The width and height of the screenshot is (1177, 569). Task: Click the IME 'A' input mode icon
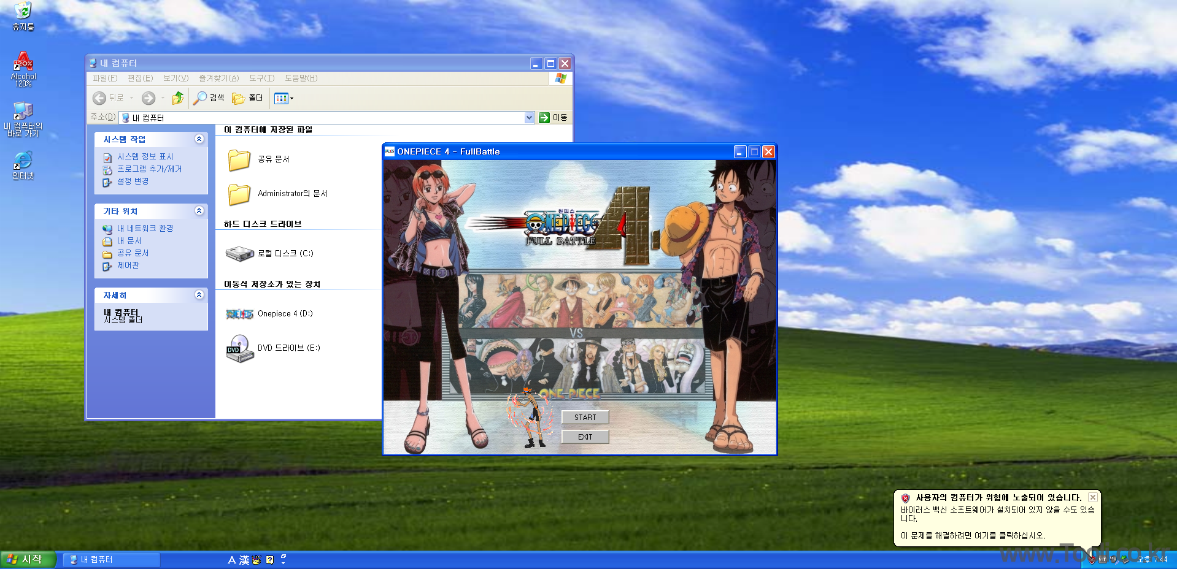[232, 560]
